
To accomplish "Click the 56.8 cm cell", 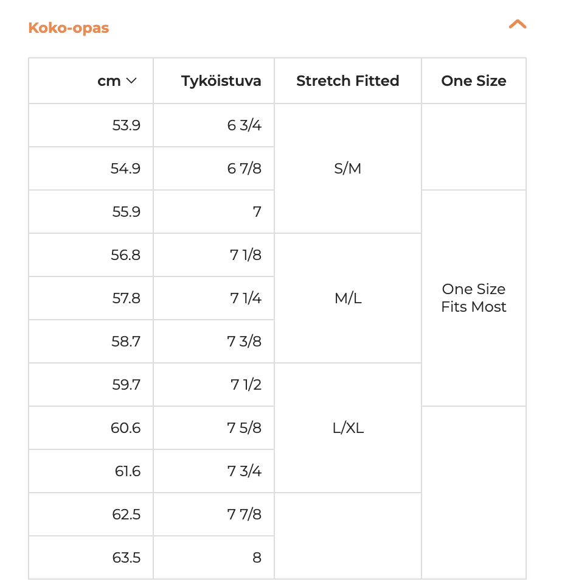I will 91,255.
